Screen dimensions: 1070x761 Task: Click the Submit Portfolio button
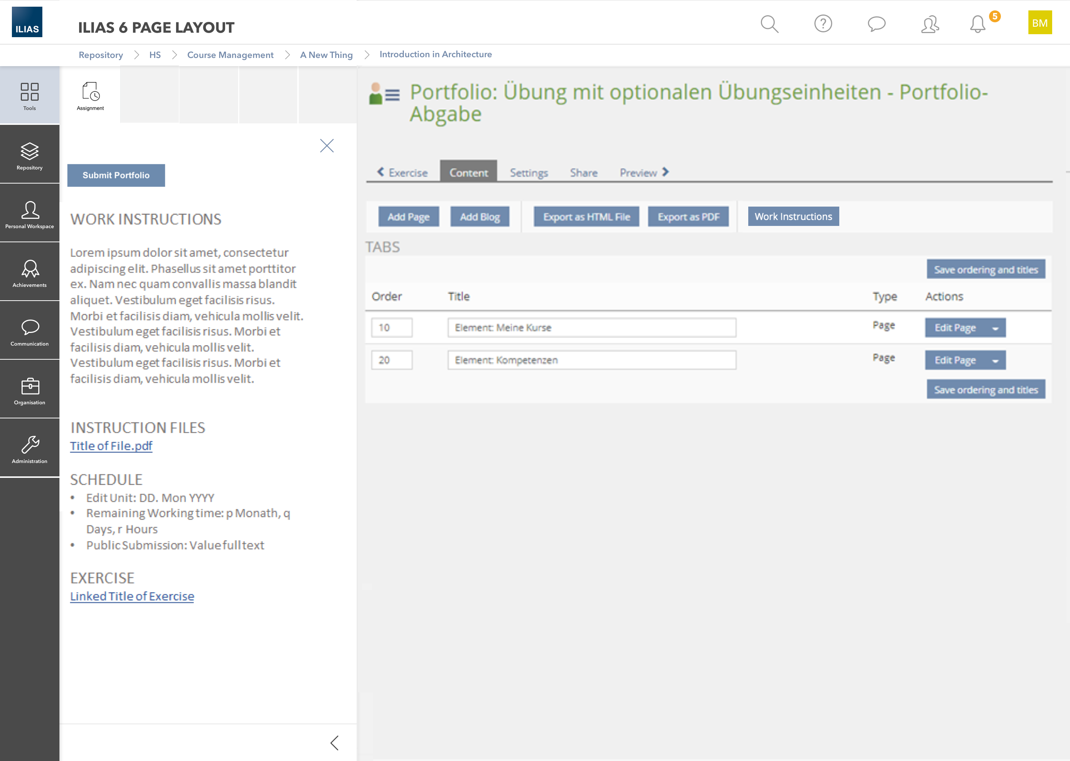click(116, 175)
